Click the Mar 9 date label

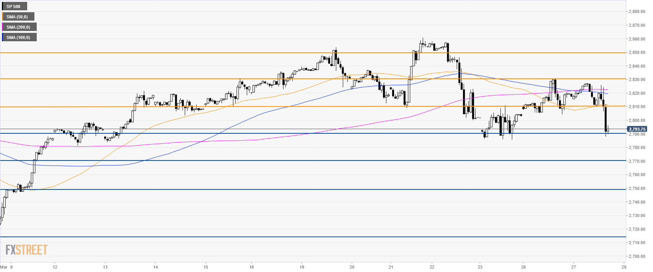[x=7, y=267]
